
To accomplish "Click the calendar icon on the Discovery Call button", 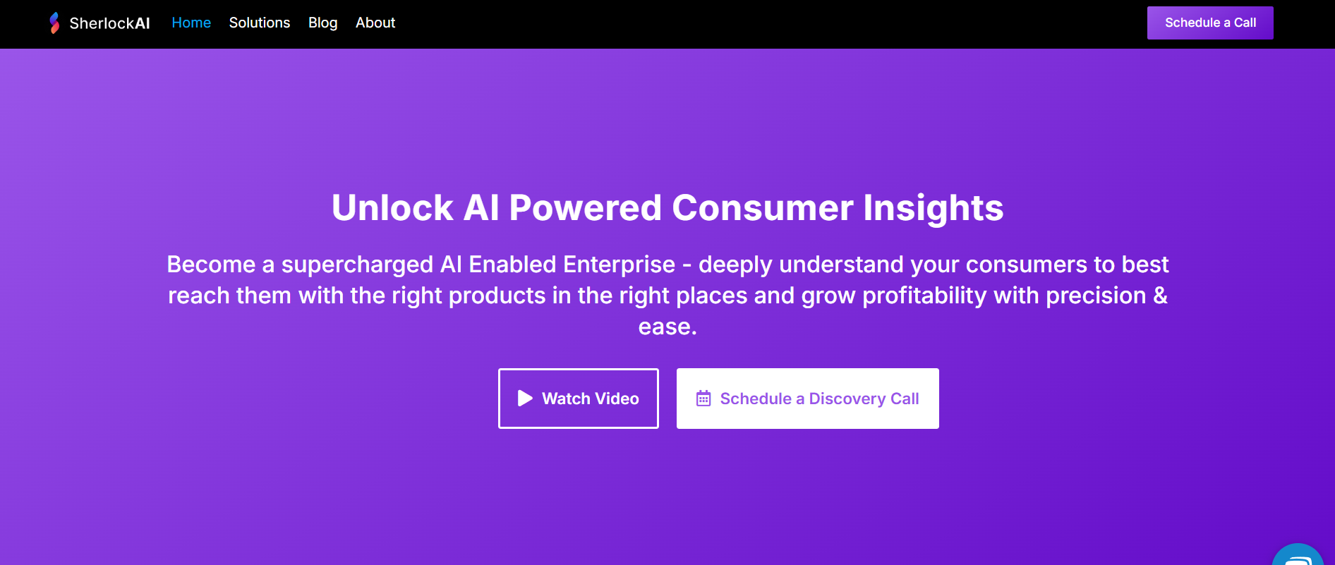I will pos(703,399).
